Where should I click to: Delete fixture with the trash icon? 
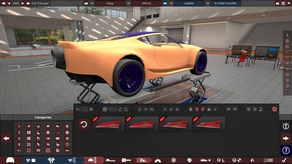pos(191,109)
